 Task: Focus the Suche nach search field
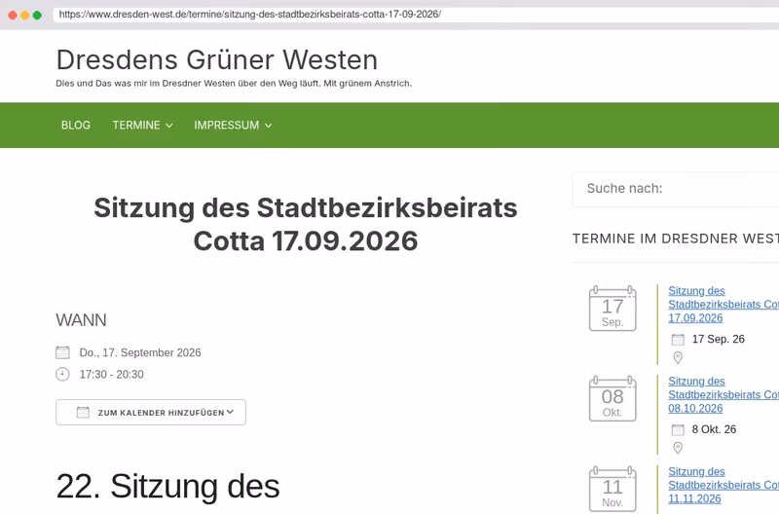point(676,189)
